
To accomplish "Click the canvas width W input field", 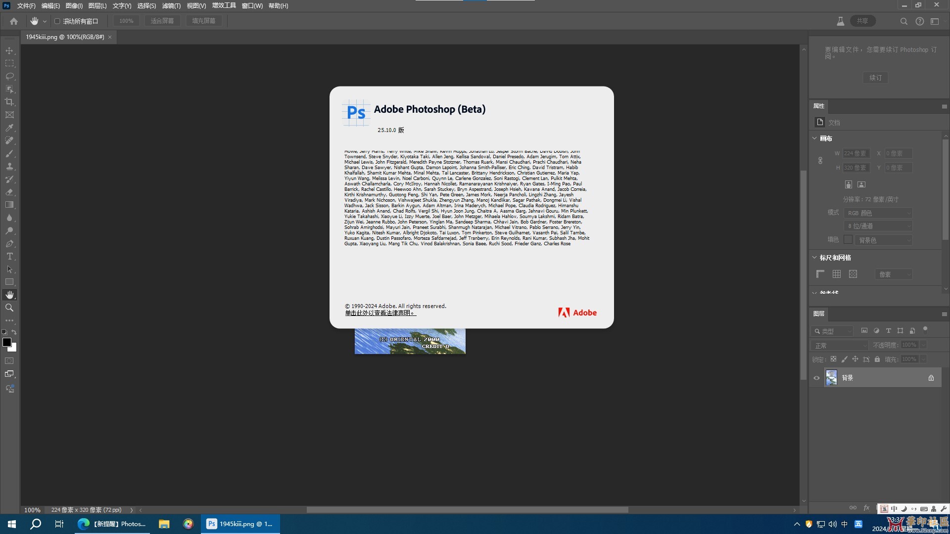I will click(856, 154).
